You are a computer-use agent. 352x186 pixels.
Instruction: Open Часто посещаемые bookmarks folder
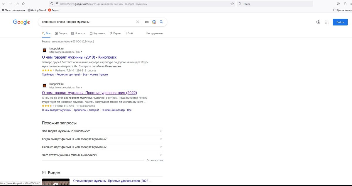[x=13, y=10]
